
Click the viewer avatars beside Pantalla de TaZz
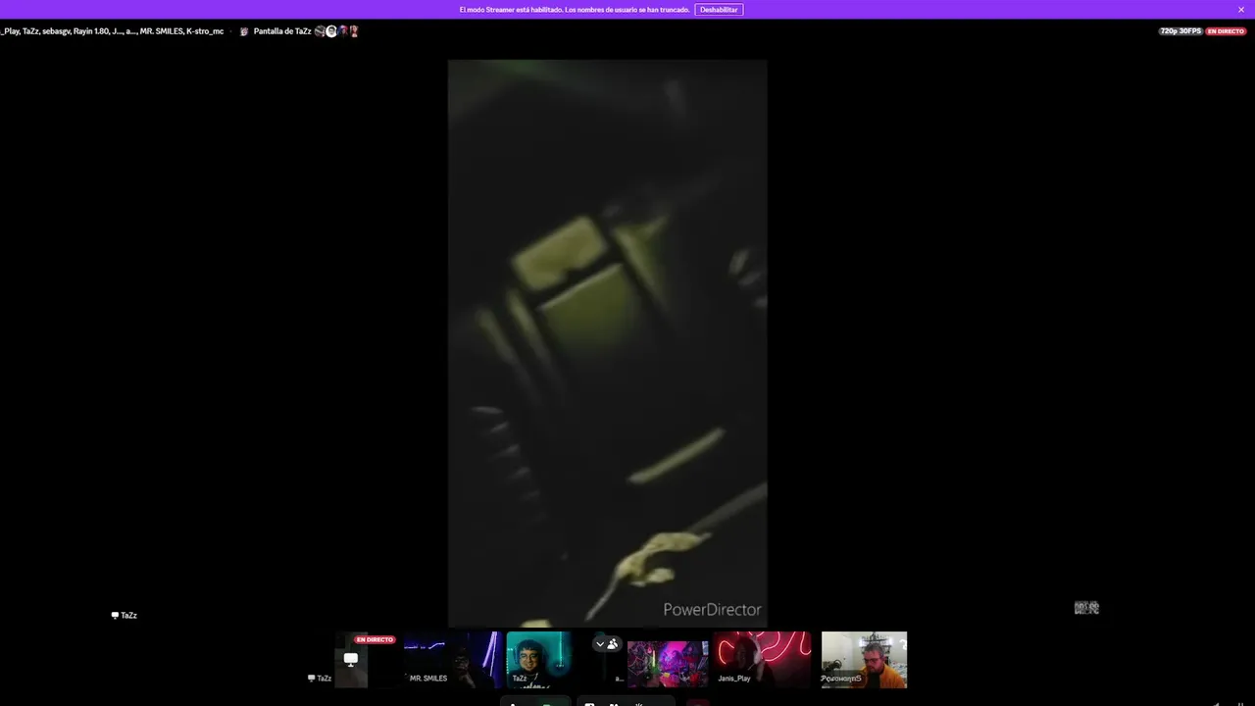pyautogui.click(x=336, y=31)
